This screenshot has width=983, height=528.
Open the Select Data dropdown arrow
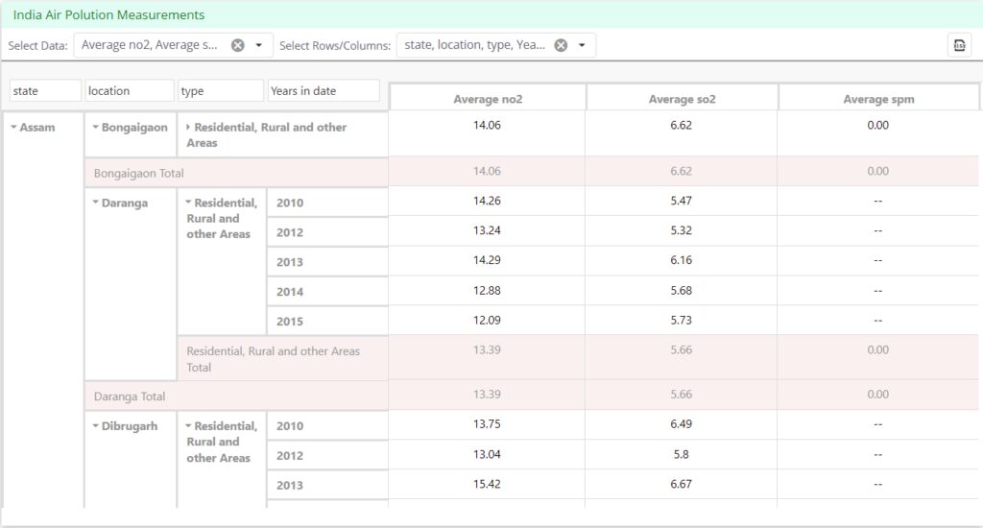[x=259, y=45]
